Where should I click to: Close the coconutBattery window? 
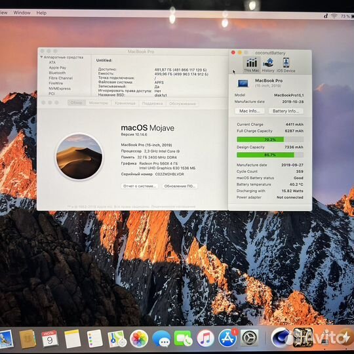click(233, 52)
